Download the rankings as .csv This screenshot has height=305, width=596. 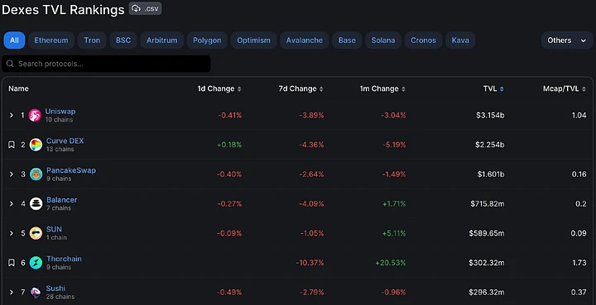pos(145,8)
